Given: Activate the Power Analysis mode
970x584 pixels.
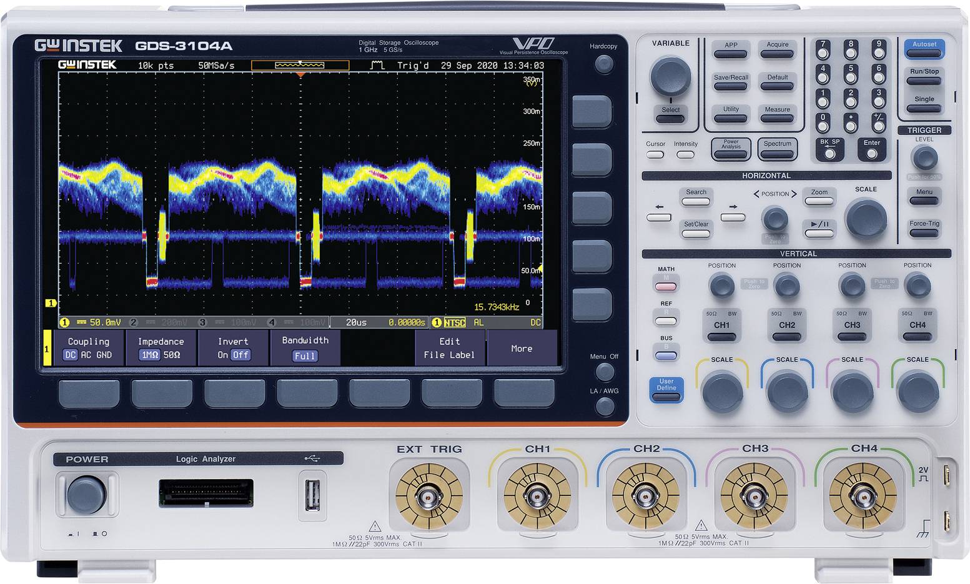Looking at the screenshot, I should tap(730, 148).
